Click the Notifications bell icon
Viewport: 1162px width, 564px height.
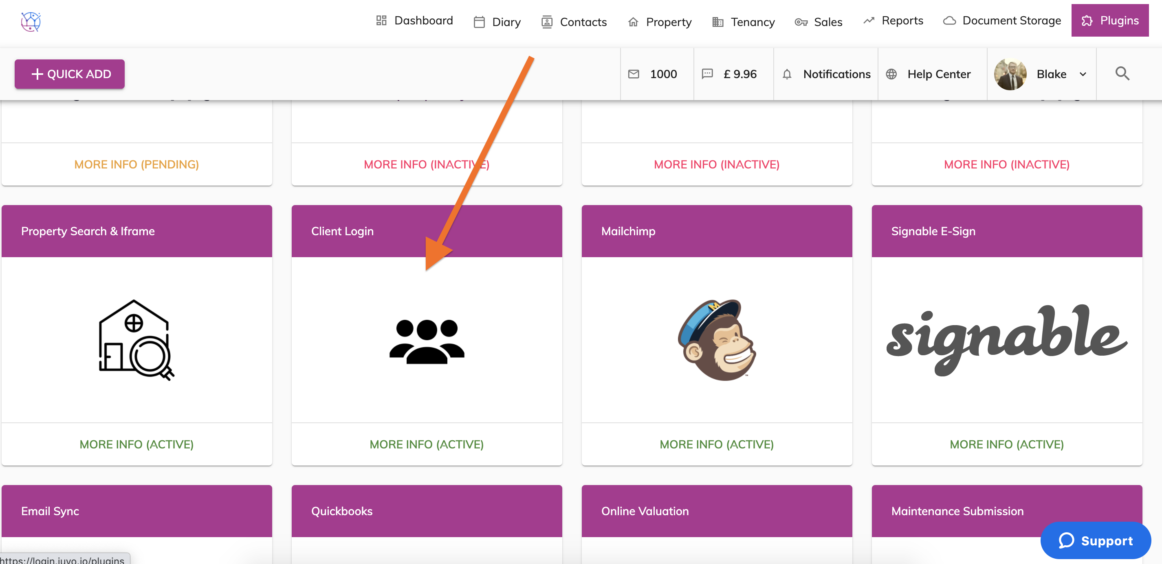tap(787, 74)
